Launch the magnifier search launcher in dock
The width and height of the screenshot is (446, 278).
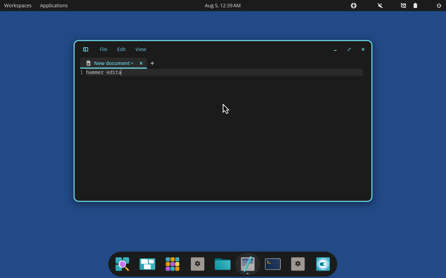[122, 264]
